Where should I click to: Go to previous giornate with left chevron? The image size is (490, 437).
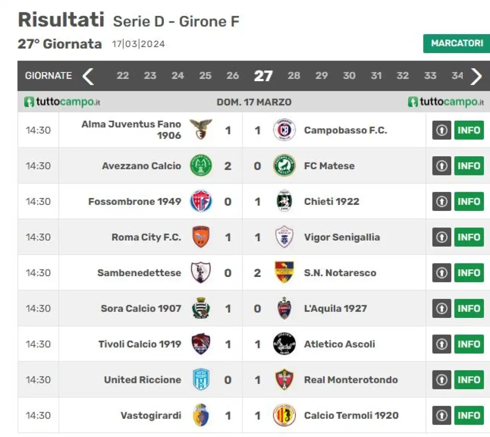tap(88, 76)
